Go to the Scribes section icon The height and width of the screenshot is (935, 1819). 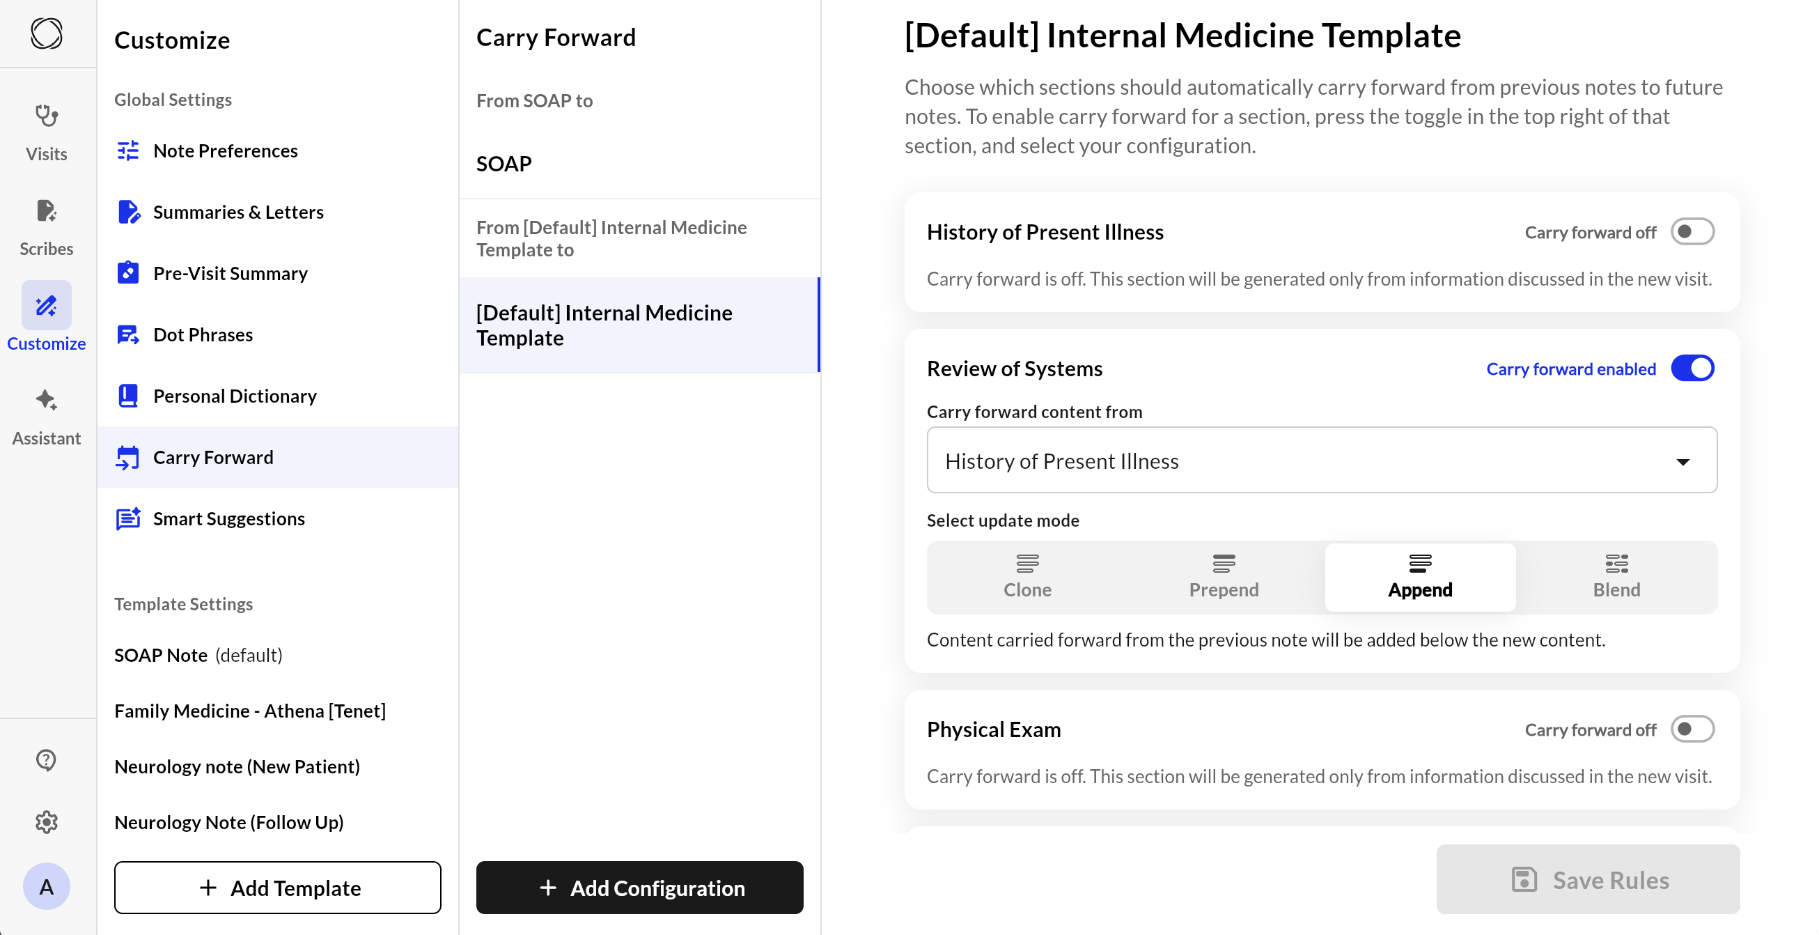pyautogui.click(x=47, y=210)
